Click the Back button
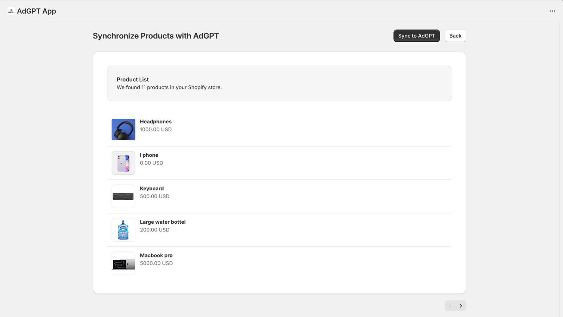 coord(455,36)
